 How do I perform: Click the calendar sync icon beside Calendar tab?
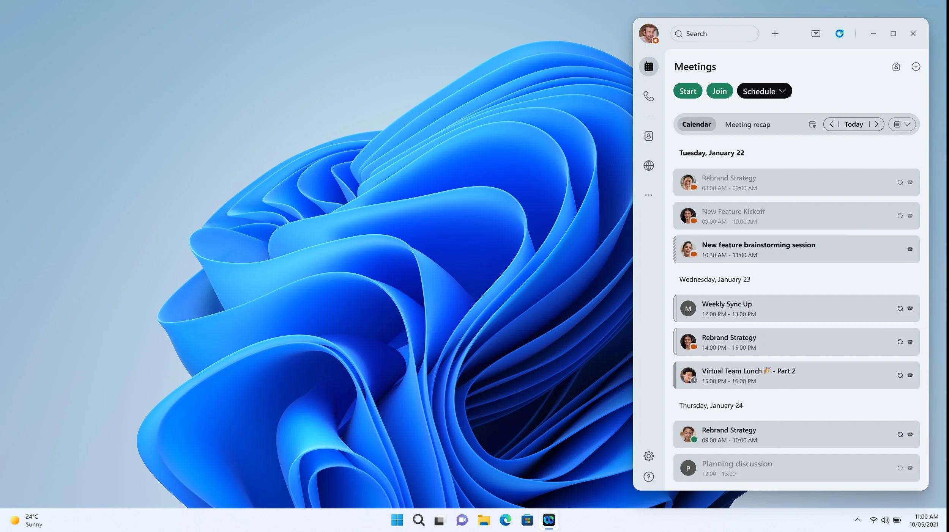813,124
